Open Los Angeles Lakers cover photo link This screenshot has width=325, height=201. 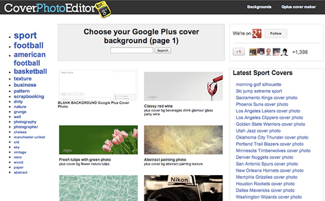point(268,111)
